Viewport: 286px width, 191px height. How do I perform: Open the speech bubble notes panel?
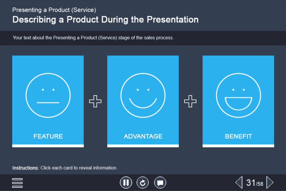pyautogui.click(x=160, y=183)
